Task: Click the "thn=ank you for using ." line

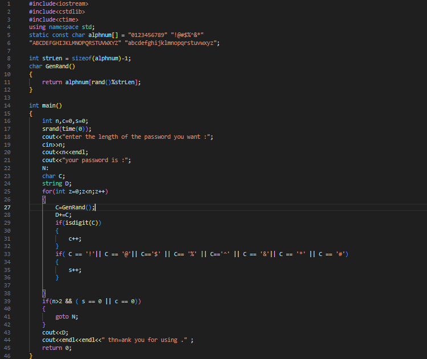Action: point(118,340)
